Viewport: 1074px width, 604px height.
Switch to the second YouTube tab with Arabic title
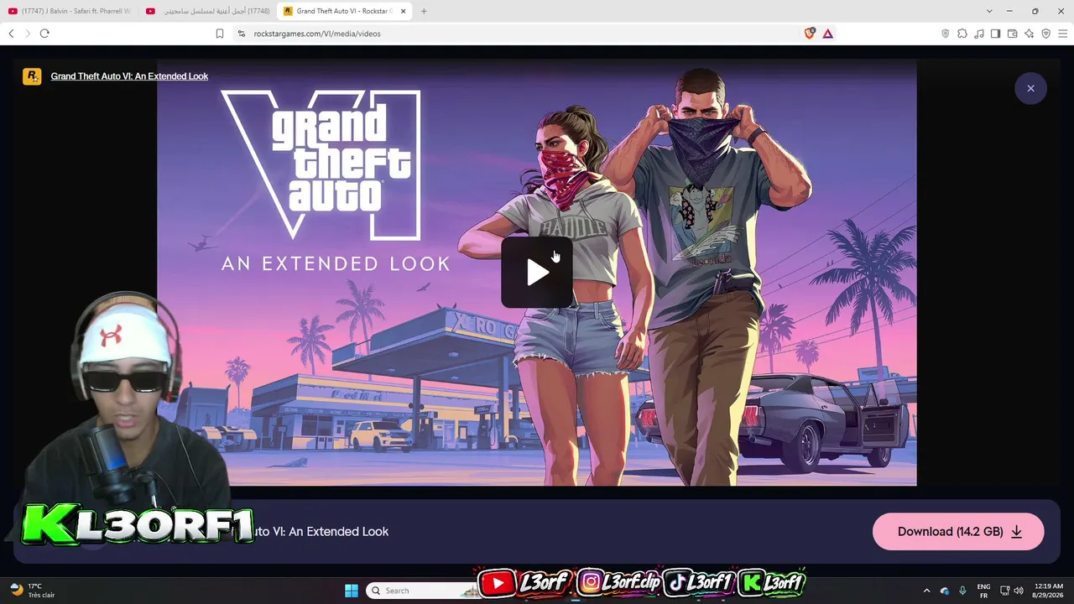pos(208,11)
